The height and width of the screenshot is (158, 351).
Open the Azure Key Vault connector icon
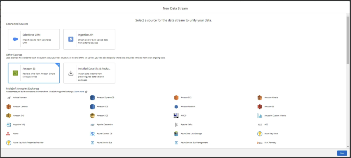(x=260, y=134)
